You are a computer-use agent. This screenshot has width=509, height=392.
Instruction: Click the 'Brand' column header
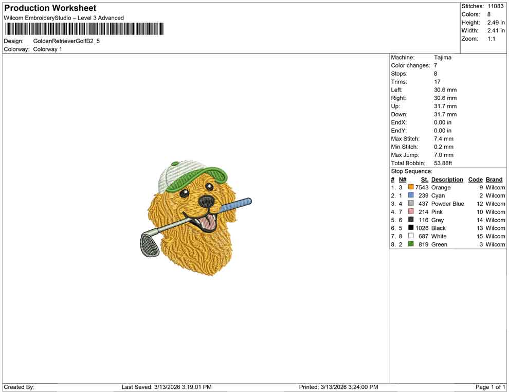point(494,180)
